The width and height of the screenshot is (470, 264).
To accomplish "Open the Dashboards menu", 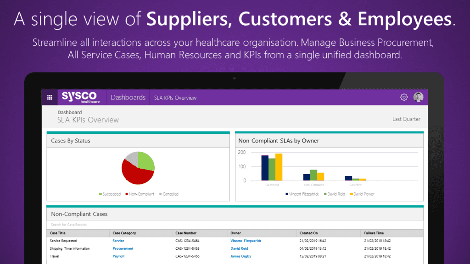I will coord(128,97).
